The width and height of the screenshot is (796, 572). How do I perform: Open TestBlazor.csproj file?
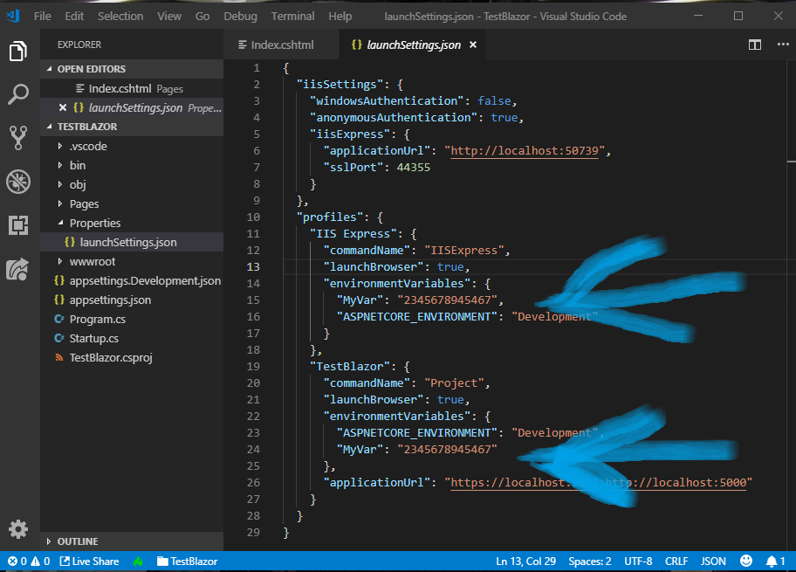coord(132,358)
